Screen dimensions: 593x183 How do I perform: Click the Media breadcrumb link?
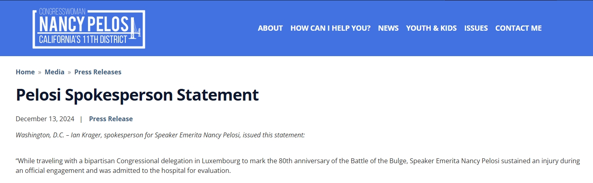[54, 72]
